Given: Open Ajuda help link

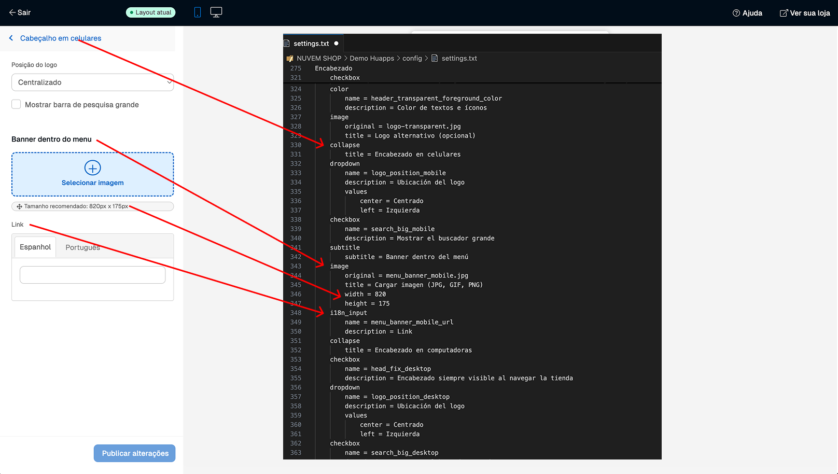Looking at the screenshot, I should click(747, 13).
